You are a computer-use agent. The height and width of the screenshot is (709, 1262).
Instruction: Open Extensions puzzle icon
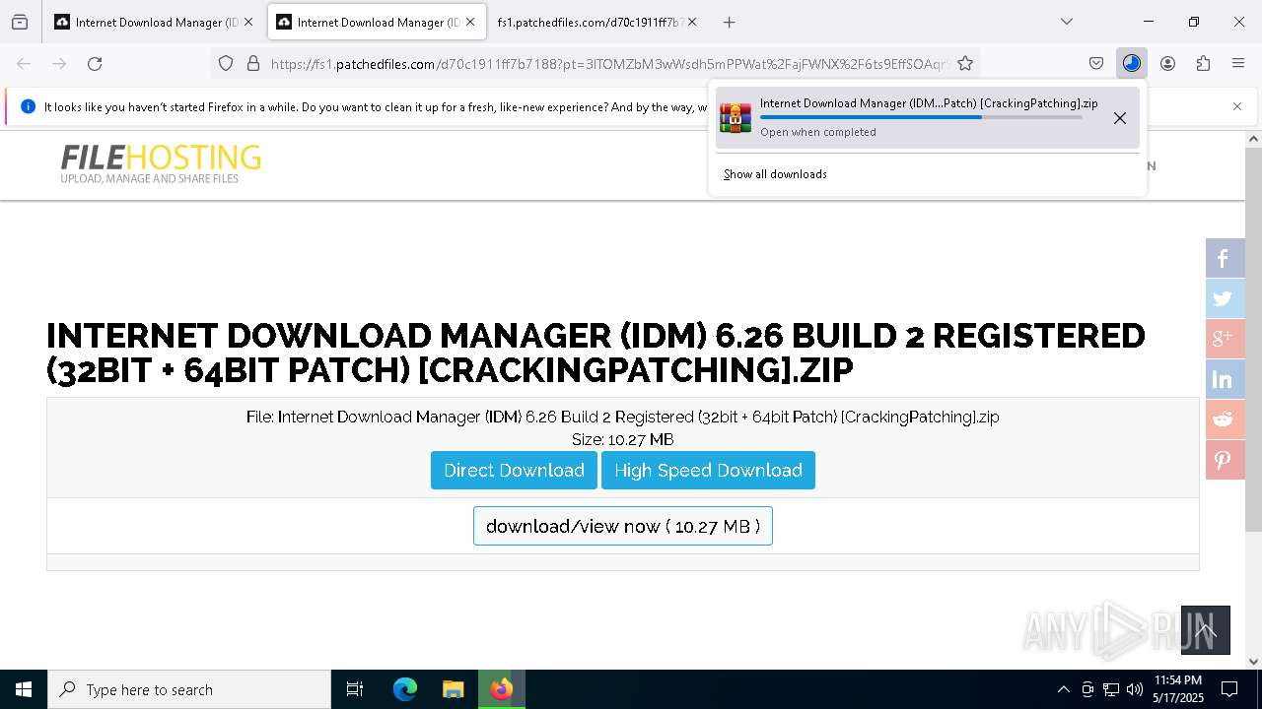click(x=1203, y=63)
